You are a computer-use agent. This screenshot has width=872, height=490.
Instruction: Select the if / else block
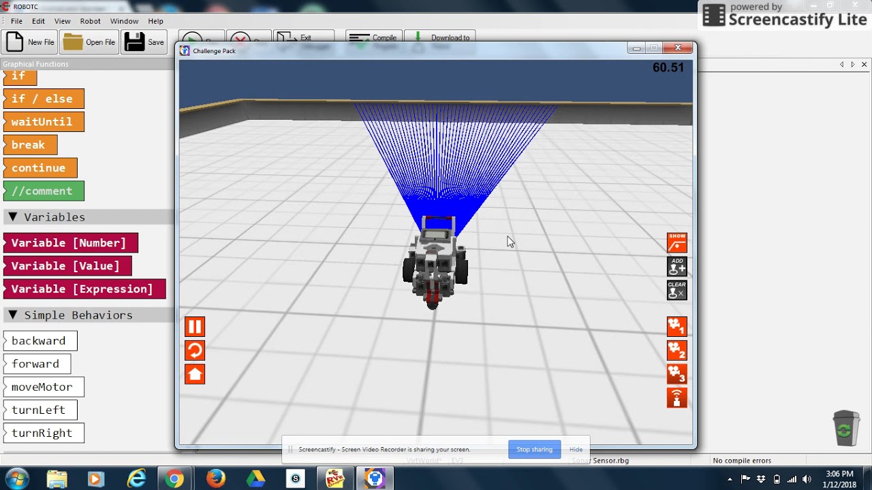click(x=44, y=99)
